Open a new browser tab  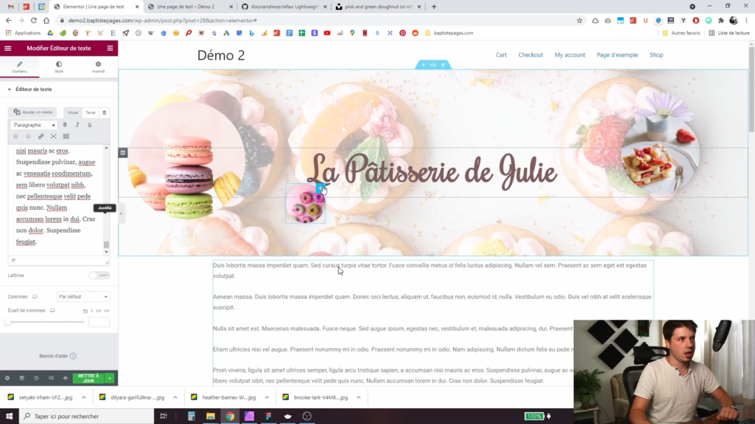click(x=433, y=6)
